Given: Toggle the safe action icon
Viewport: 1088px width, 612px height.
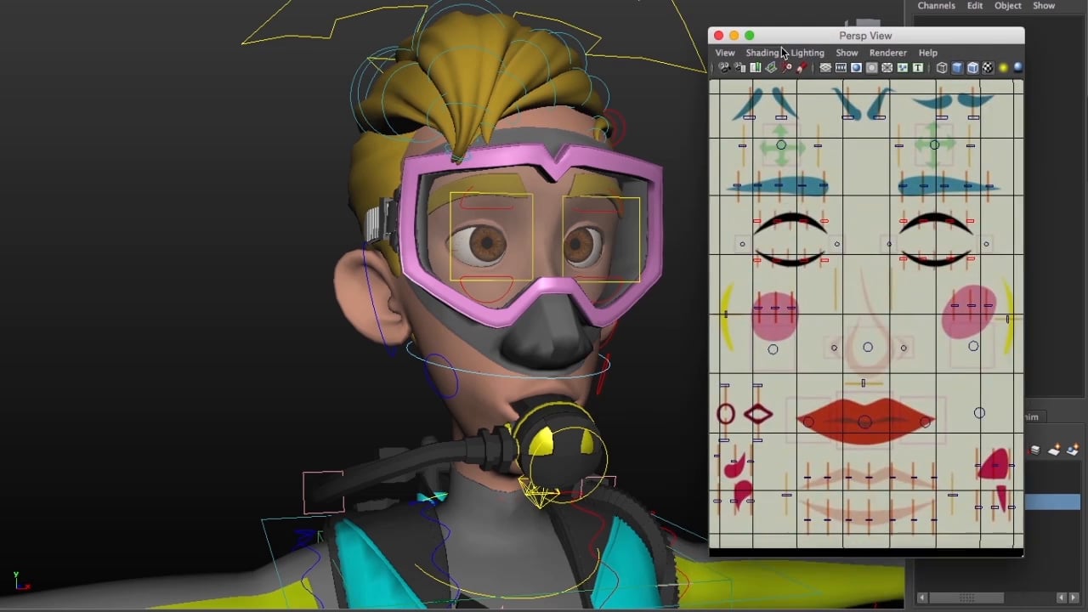Looking at the screenshot, I should pyautogui.click(x=902, y=68).
